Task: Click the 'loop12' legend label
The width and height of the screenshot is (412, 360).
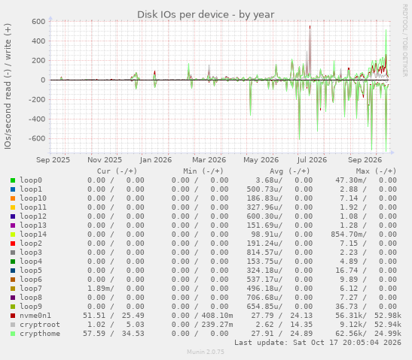Action: tap(33, 216)
